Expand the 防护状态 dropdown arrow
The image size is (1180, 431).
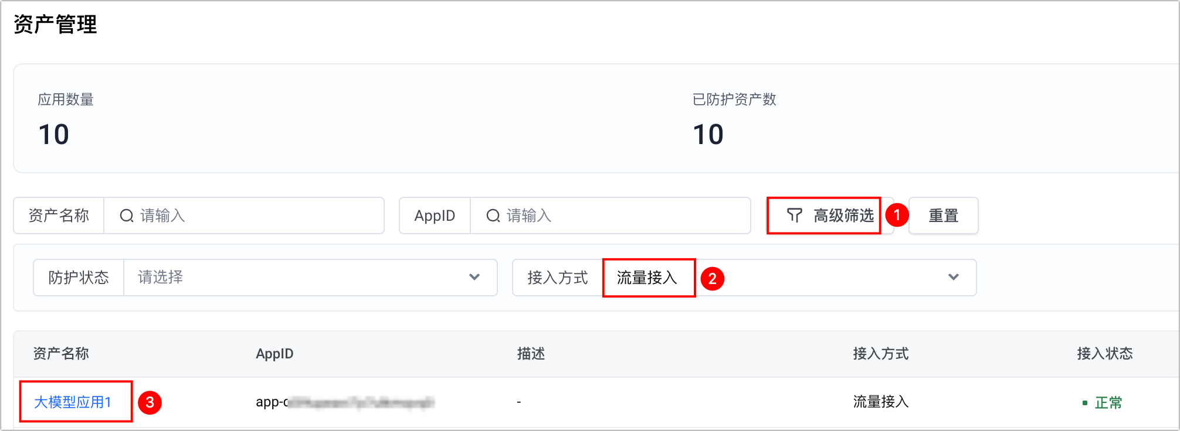[x=474, y=278]
